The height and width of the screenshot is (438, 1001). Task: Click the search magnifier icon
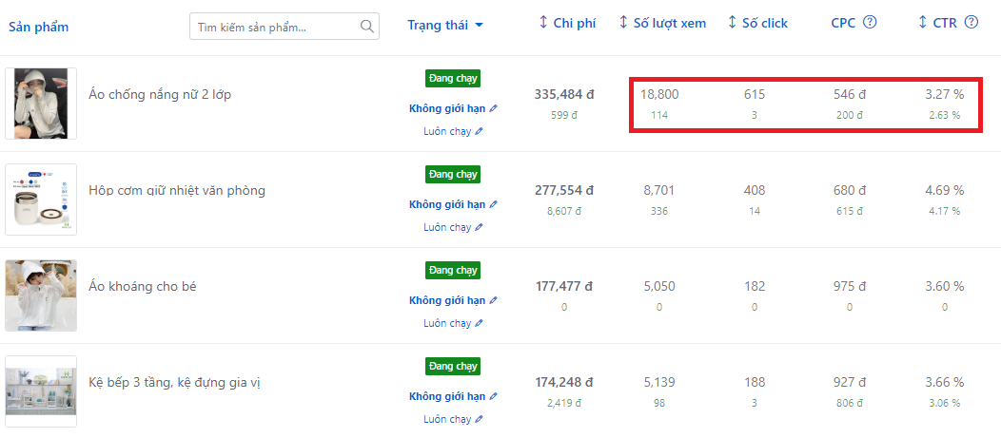coord(367,27)
